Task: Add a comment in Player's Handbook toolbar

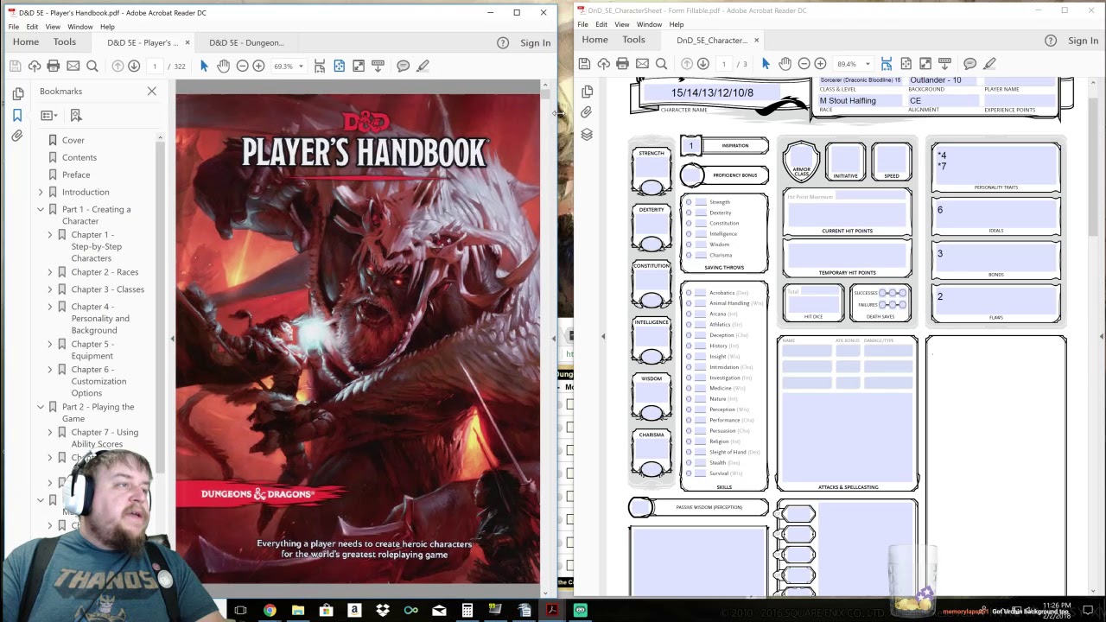Action: (x=403, y=66)
